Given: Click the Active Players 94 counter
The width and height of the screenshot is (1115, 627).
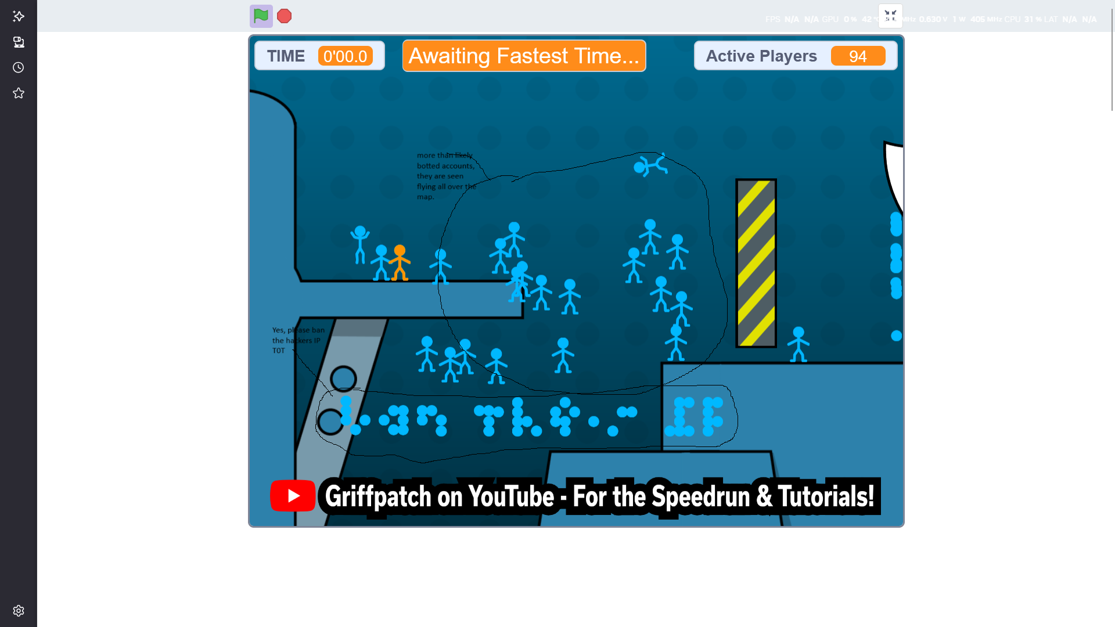Looking at the screenshot, I should [795, 56].
